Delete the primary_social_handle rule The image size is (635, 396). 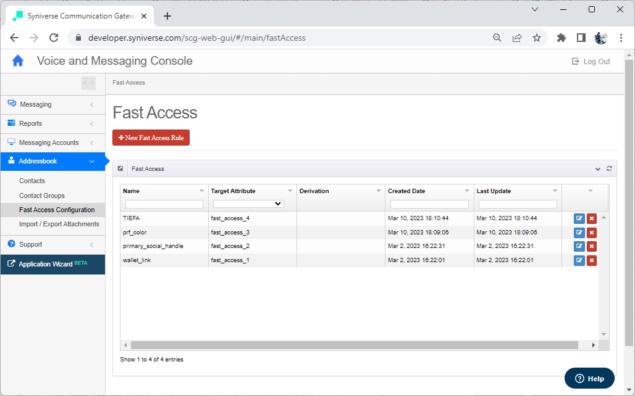pyautogui.click(x=592, y=246)
